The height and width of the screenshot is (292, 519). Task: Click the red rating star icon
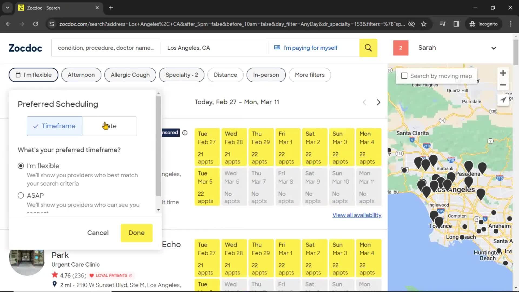pyautogui.click(x=55, y=275)
